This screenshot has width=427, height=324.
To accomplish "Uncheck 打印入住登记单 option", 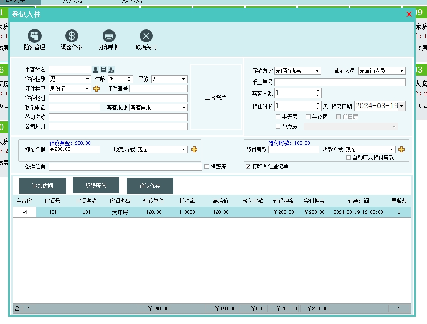I will pyautogui.click(x=248, y=166).
